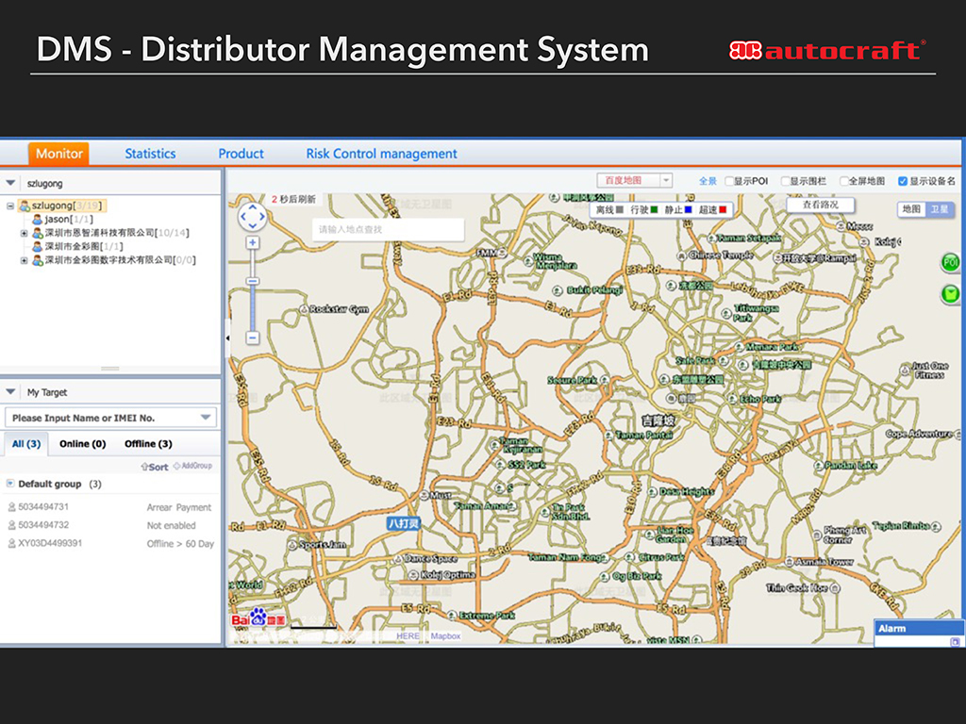Expand the 深圳市恩智浦科技有限公司 tree node
This screenshot has width=966, height=724.
(24, 233)
